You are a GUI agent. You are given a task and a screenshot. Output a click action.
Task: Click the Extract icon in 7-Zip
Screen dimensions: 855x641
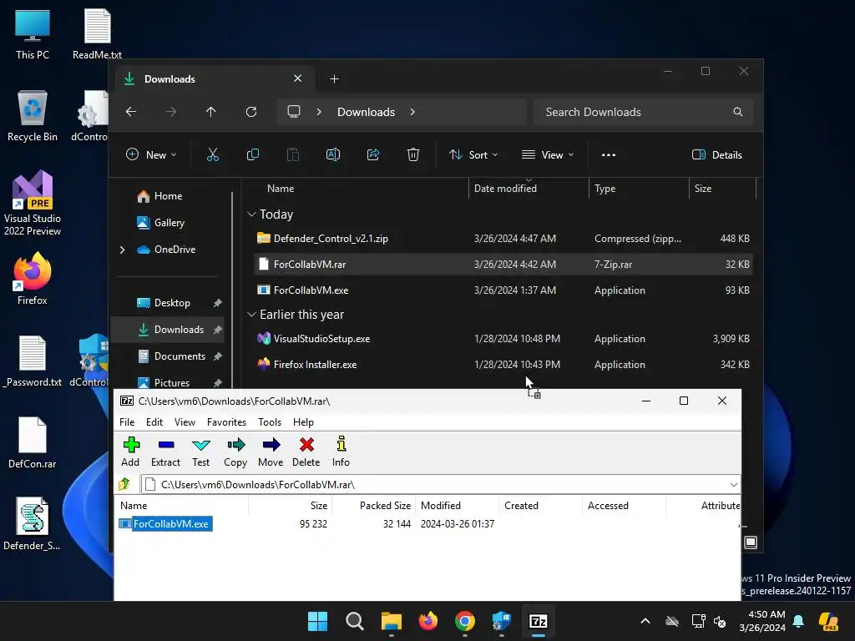pos(165,452)
